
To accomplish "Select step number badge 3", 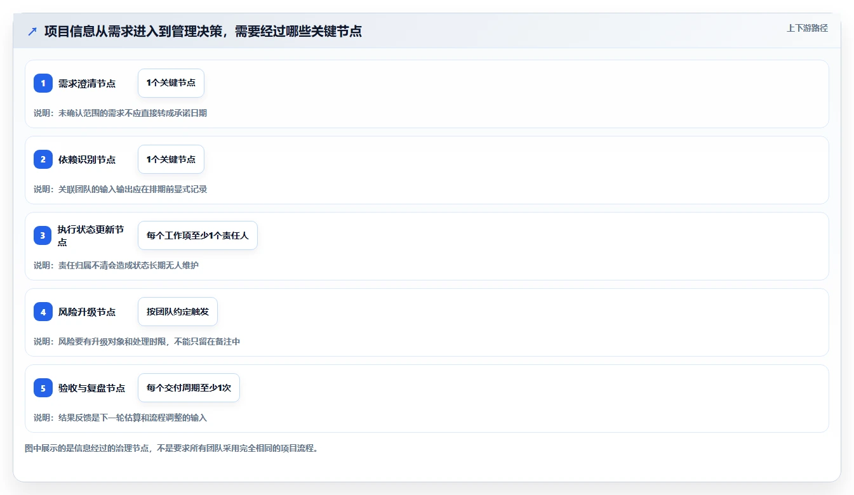I will click(43, 235).
